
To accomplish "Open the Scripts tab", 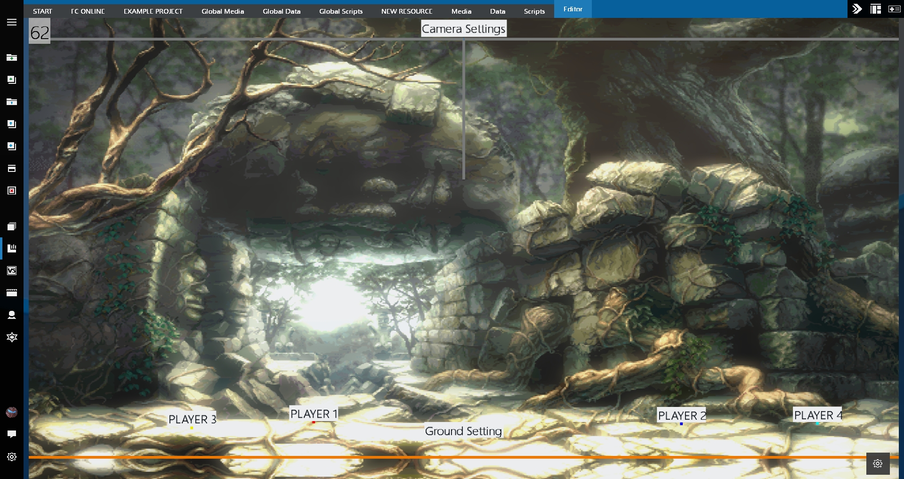I will 534,11.
